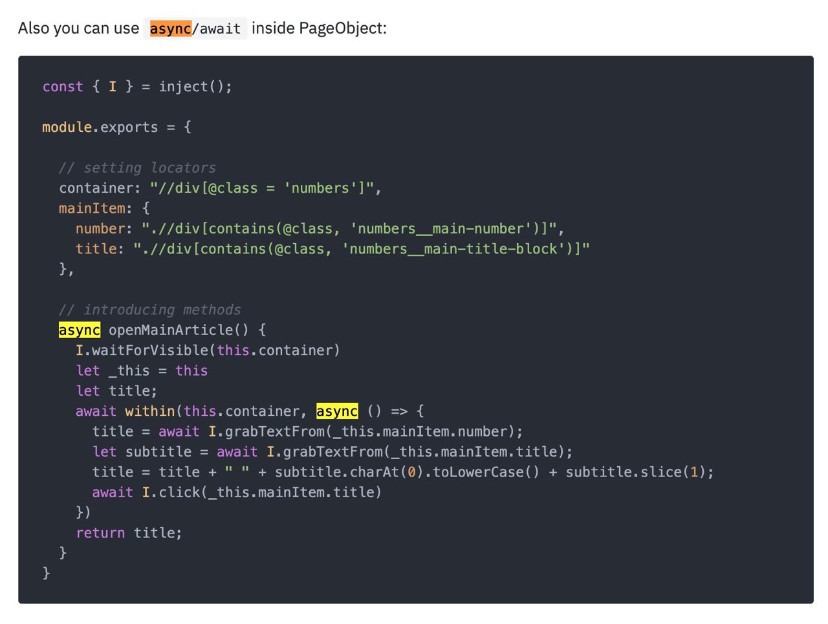This screenshot has width=828, height=624.
Task: Click the 'let _this = this' line
Action: [142, 371]
